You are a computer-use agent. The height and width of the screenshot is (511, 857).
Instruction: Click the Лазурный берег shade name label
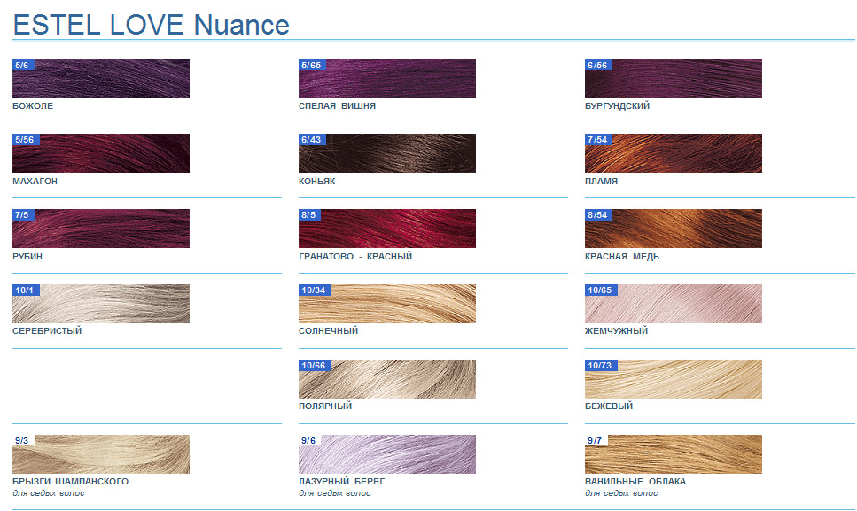pyautogui.click(x=342, y=482)
